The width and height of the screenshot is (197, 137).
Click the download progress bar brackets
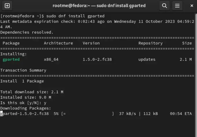(x=88, y=114)
